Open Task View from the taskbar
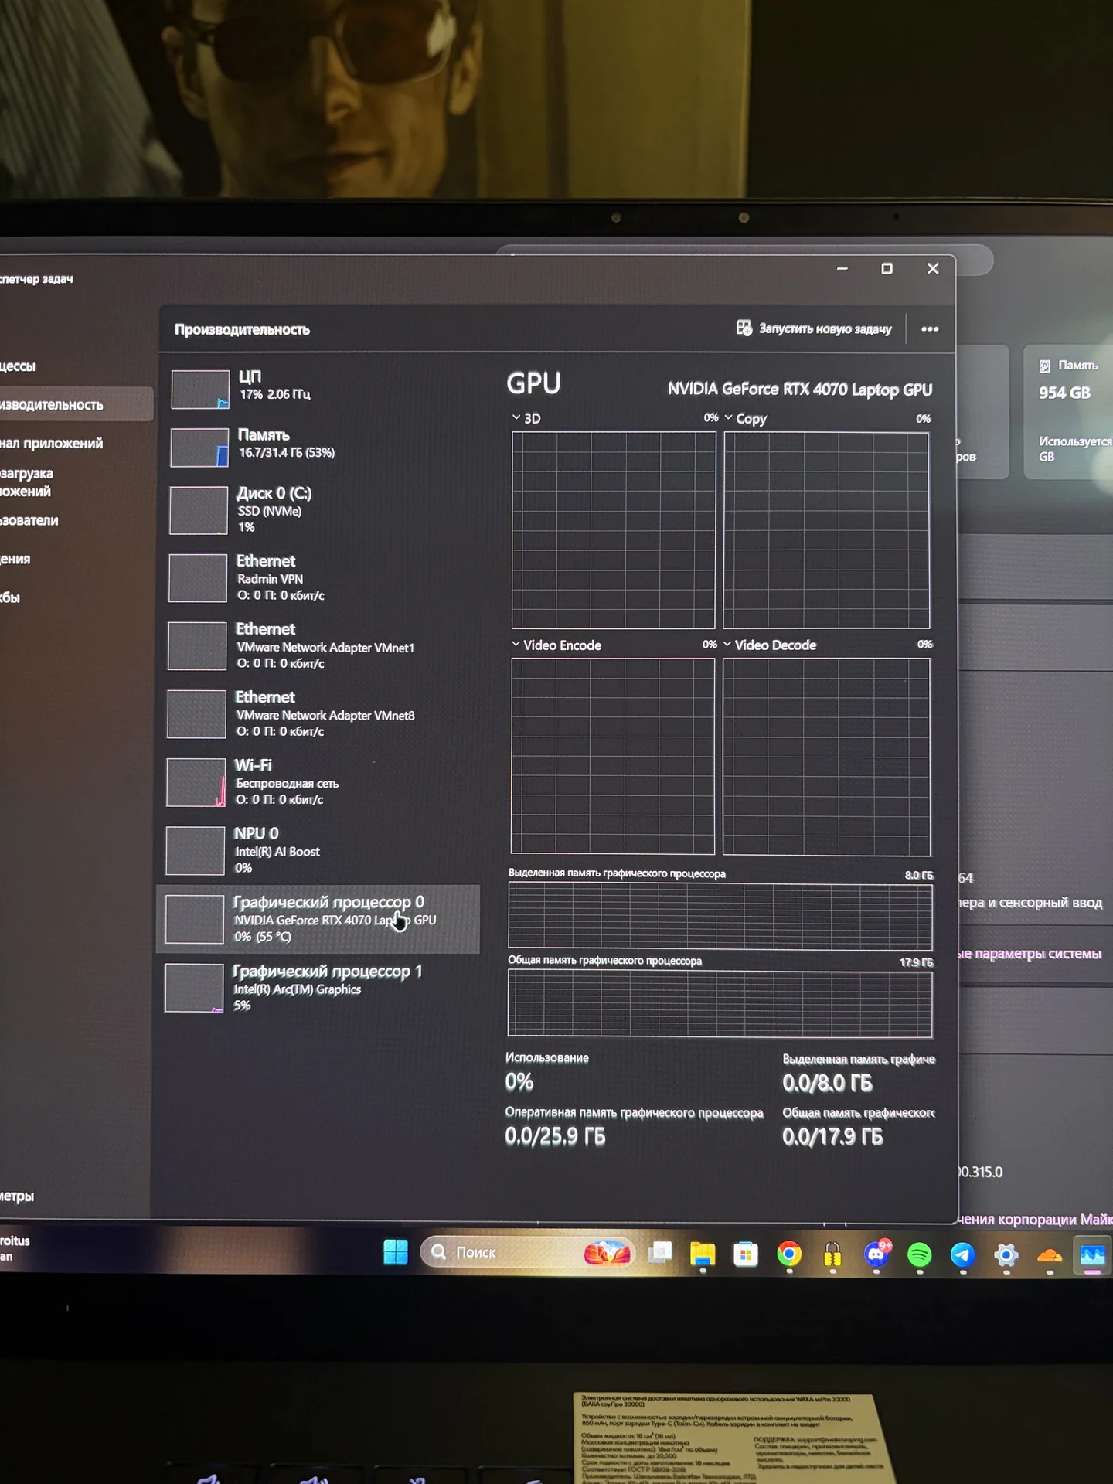The width and height of the screenshot is (1113, 1484). coord(659,1253)
